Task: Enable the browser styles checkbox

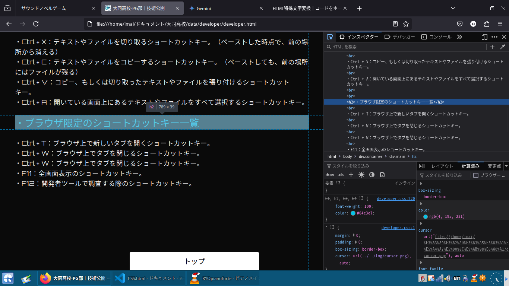Action: 476,175
